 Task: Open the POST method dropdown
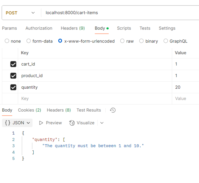20,13
